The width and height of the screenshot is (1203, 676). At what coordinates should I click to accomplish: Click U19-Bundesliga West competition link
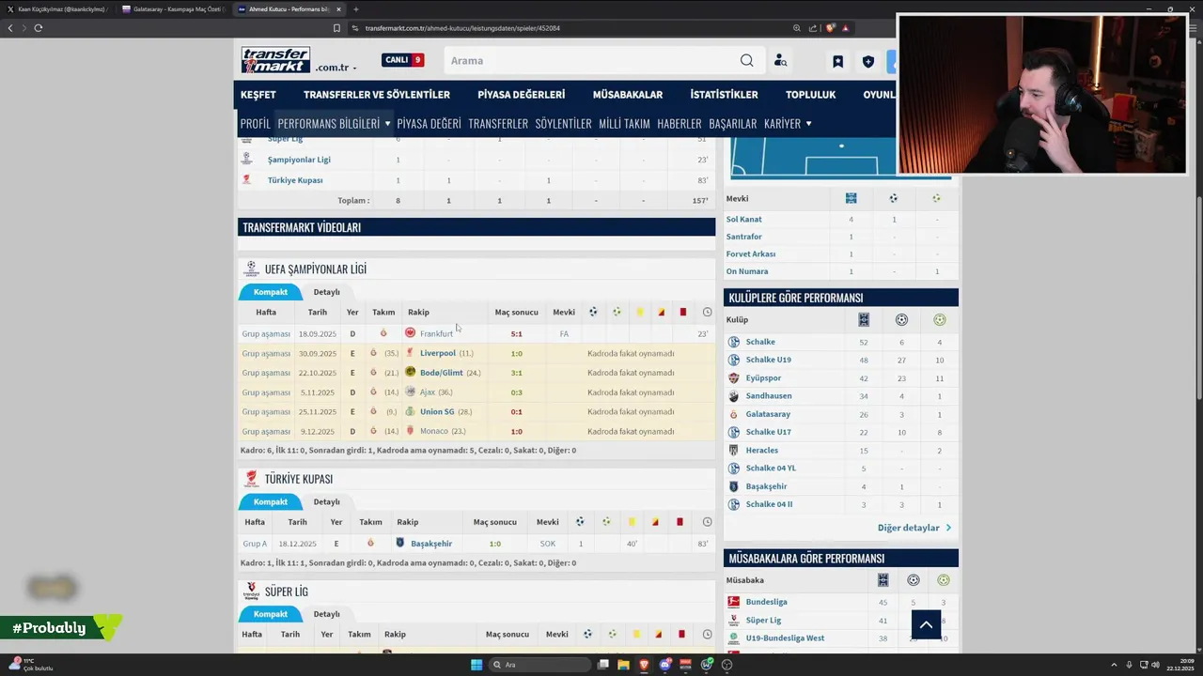[785, 638]
